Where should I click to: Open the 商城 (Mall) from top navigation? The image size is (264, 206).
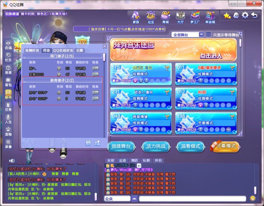[165, 15]
